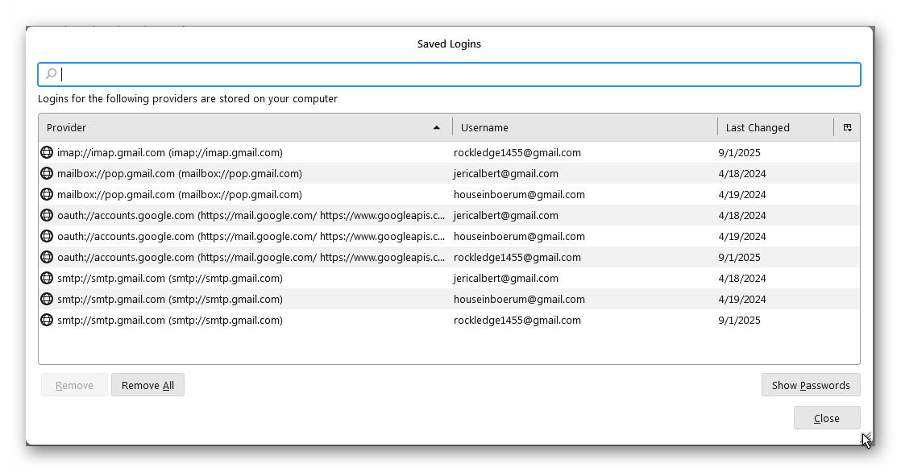
Task: Open the column picker icon
Action: 847,127
